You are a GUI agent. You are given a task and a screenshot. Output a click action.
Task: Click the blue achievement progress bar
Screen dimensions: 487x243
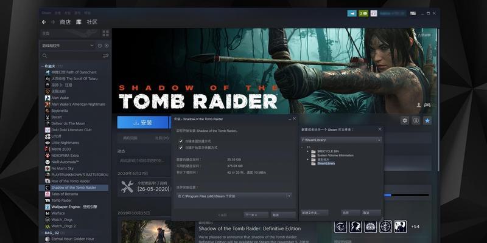point(406,195)
